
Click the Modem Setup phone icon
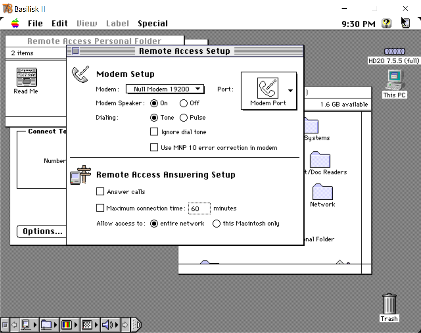[x=80, y=74]
